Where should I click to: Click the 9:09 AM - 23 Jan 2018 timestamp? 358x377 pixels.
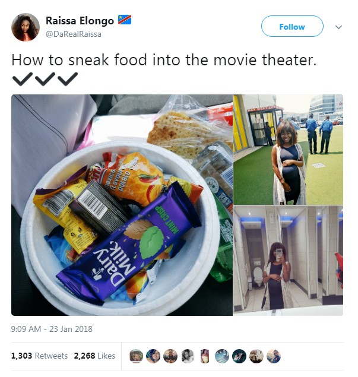(52, 329)
